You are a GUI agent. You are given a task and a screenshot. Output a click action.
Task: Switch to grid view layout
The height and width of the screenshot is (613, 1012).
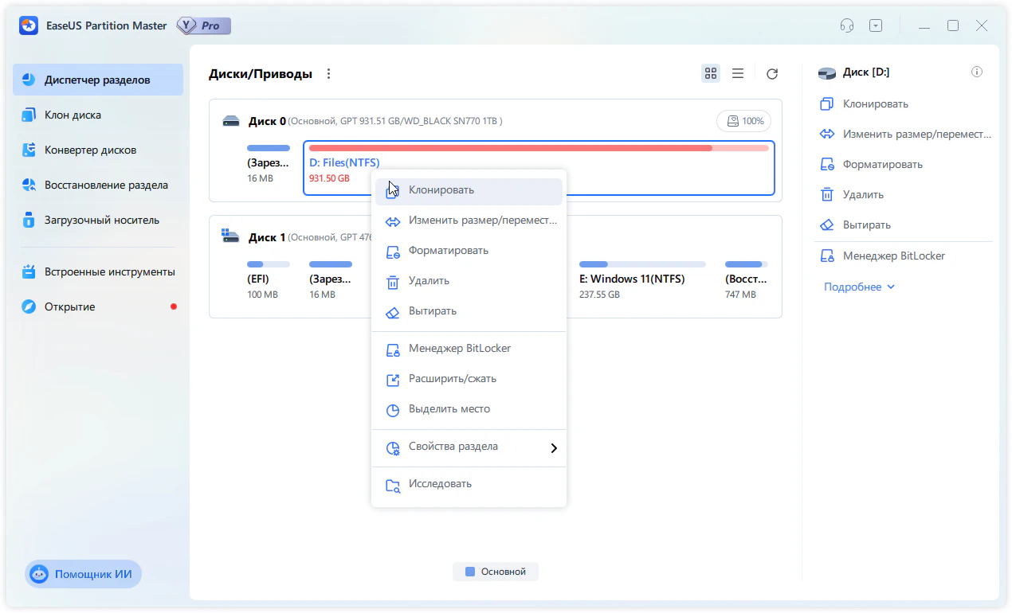[x=711, y=74]
